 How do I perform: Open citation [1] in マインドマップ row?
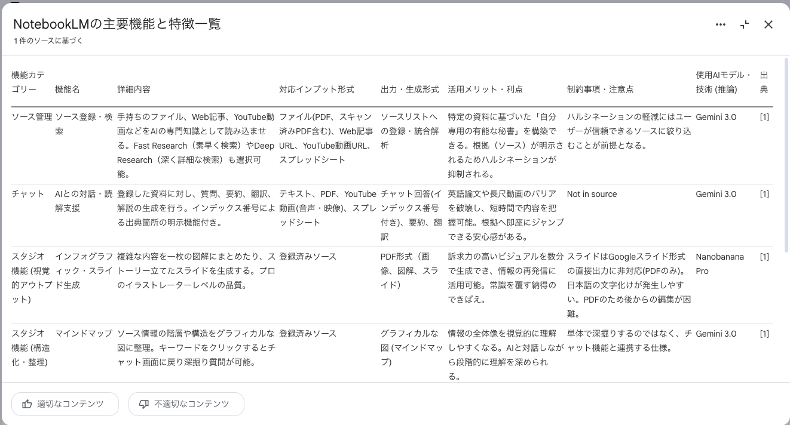point(764,334)
